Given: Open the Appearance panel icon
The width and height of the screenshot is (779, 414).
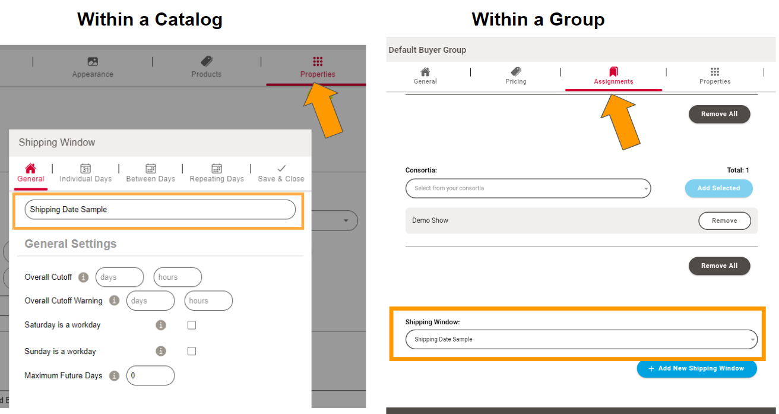Looking at the screenshot, I should coord(93,62).
